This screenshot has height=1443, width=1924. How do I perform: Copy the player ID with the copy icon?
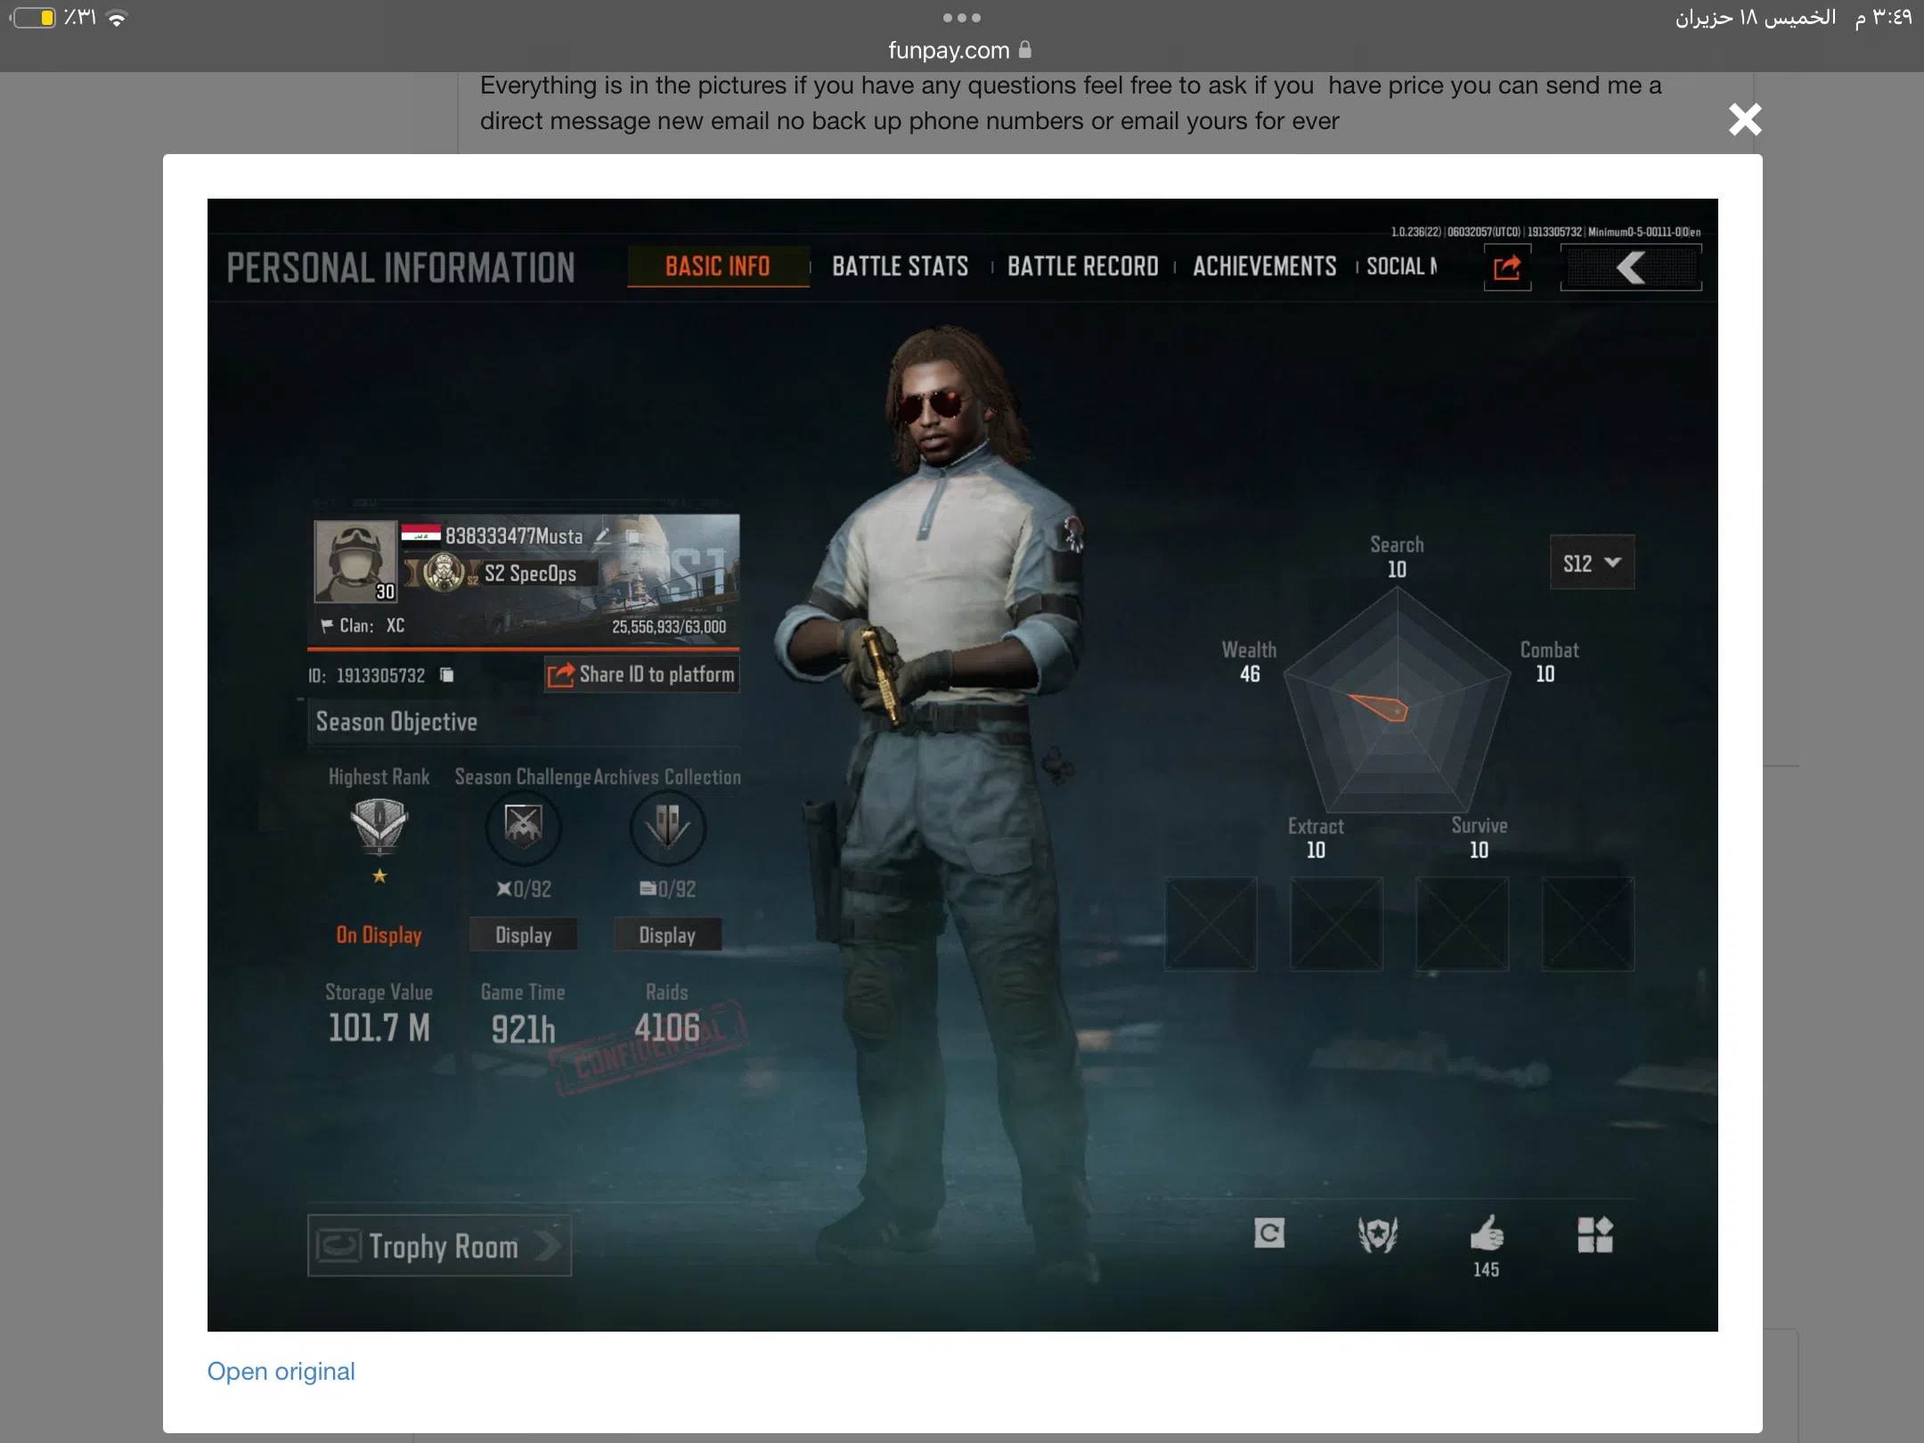pyautogui.click(x=447, y=675)
